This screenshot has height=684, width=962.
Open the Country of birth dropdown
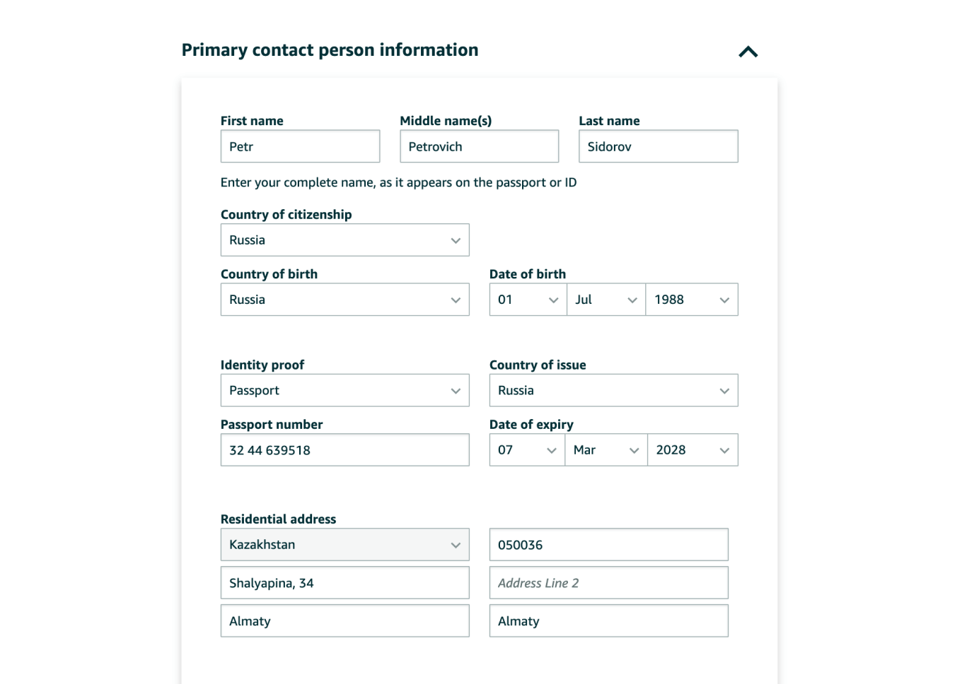[344, 300]
